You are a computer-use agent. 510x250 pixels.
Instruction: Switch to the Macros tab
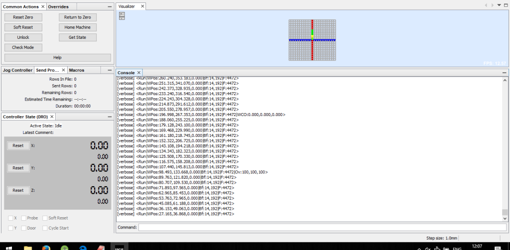[x=77, y=70]
